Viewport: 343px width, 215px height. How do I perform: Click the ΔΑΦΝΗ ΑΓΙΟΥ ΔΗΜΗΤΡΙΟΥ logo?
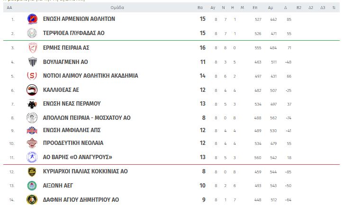[x=32, y=200]
